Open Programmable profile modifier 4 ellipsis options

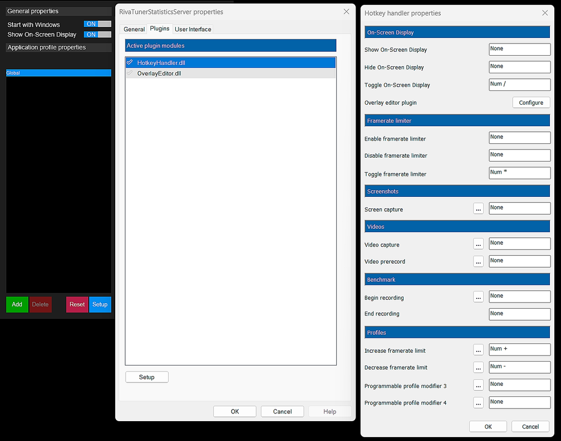[478, 403]
